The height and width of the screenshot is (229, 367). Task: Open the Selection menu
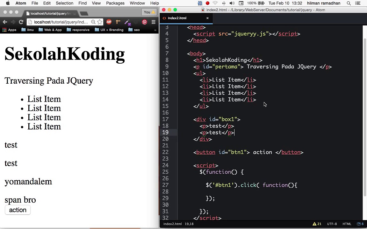click(64, 3)
